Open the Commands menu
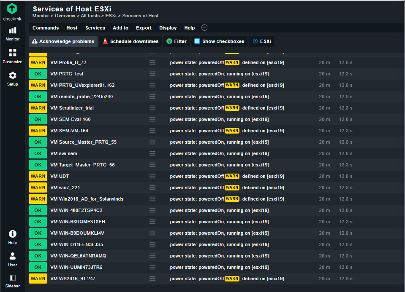405x292 pixels. coord(46,28)
